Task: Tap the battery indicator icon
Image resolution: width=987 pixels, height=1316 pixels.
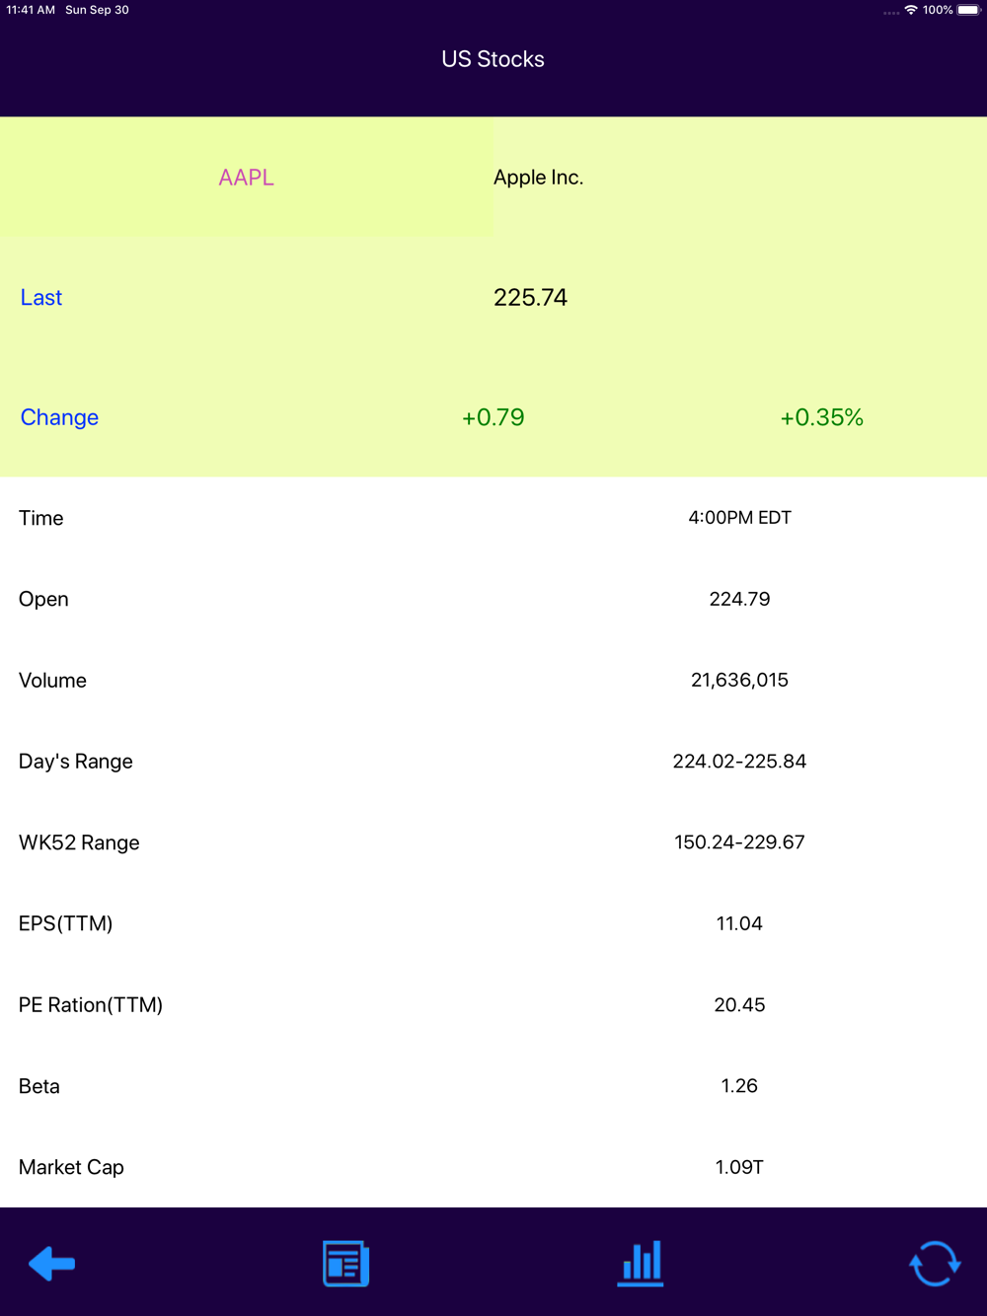Action: [969, 10]
